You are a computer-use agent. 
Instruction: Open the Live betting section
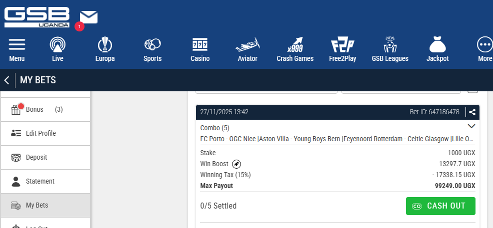point(57,49)
